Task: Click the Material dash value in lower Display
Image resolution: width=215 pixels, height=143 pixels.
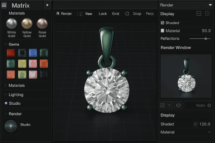Action: (209, 132)
